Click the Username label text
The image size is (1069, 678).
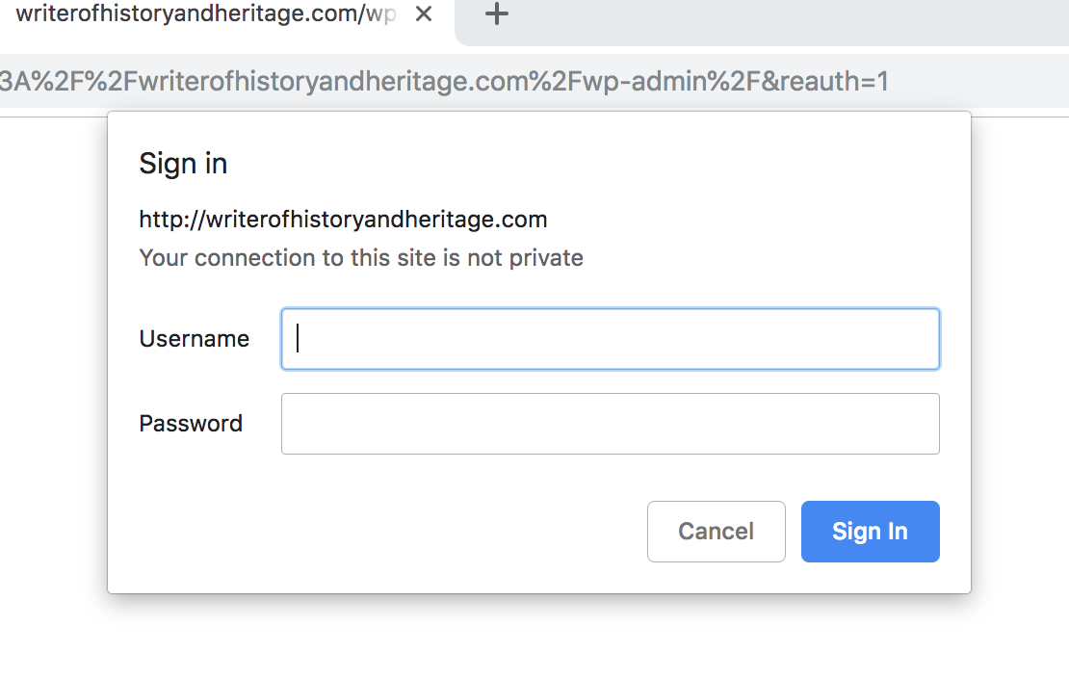tap(195, 339)
